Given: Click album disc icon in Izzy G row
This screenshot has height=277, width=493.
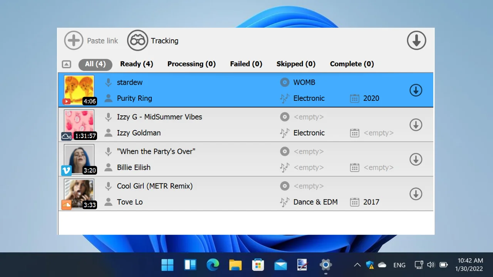Looking at the screenshot, I should pos(285,117).
